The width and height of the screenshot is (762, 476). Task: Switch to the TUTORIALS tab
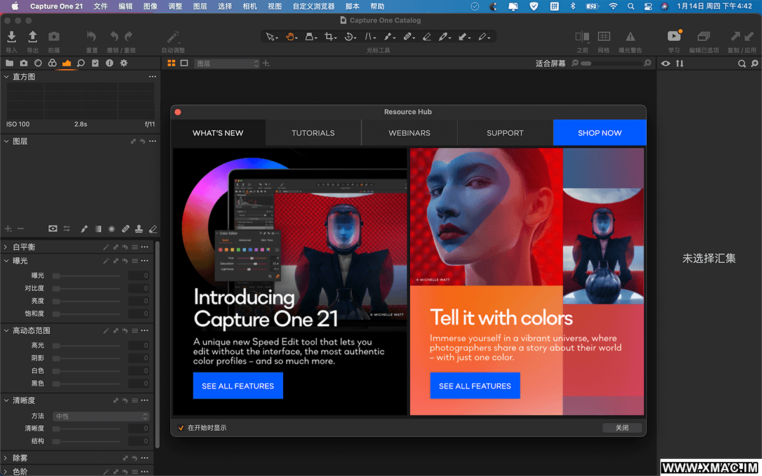[313, 133]
